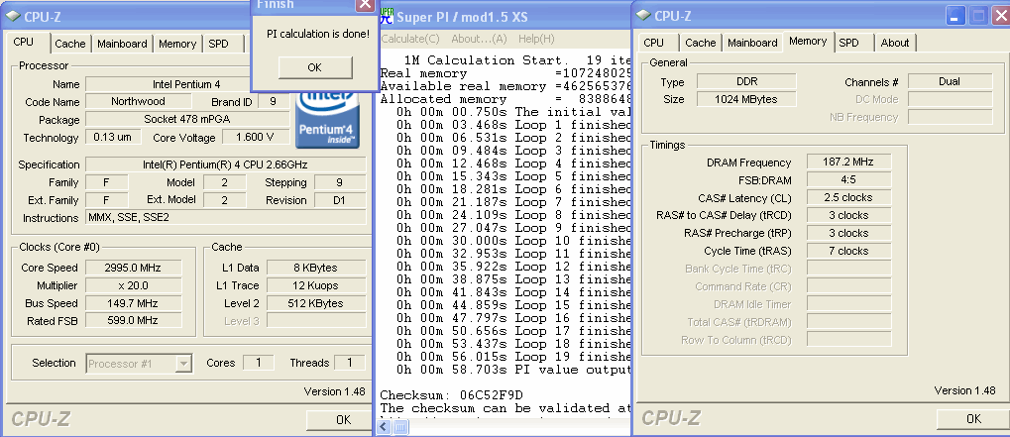Viewport: 1010px width, 437px height.
Task: Click the Specification field text
Action: pyautogui.click(x=225, y=164)
